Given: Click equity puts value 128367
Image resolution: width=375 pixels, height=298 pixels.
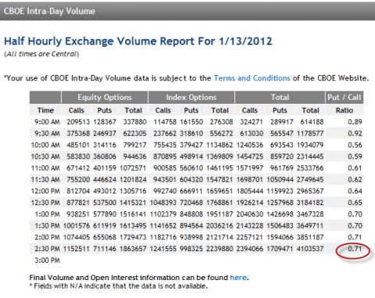Looking at the screenshot, I should (x=105, y=122).
